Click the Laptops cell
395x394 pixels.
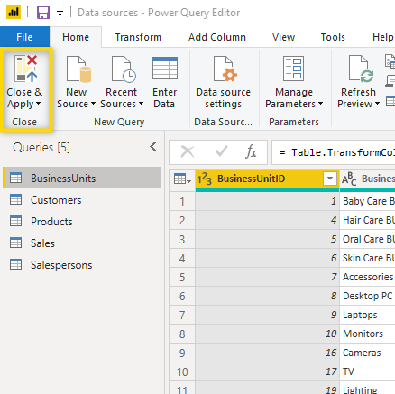coord(367,315)
